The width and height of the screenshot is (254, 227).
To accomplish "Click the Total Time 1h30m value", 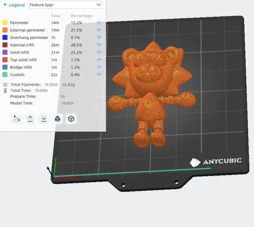I will [x=41, y=90].
